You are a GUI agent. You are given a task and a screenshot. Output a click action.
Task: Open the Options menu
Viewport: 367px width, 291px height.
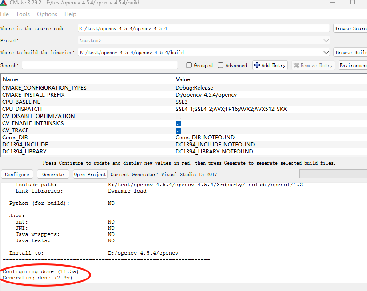pyautogui.click(x=47, y=14)
